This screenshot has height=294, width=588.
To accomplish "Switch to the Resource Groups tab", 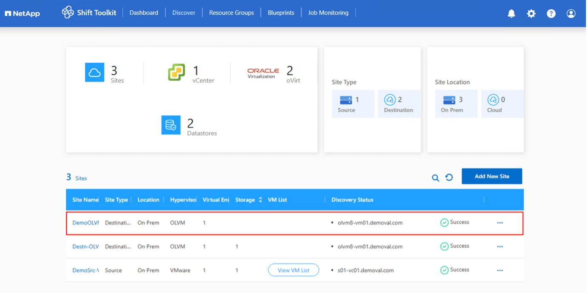I will pyautogui.click(x=232, y=13).
